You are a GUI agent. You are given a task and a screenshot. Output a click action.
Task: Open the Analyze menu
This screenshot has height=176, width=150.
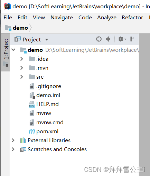coord(107,18)
